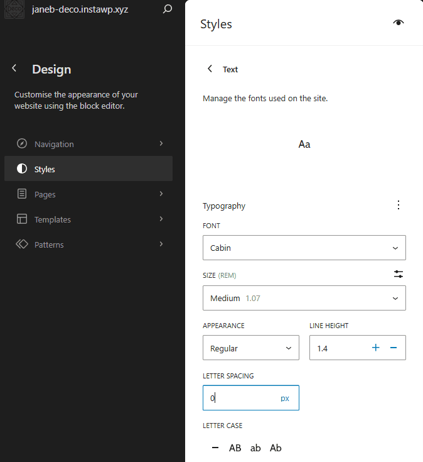The width and height of the screenshot is (423, 462).
Task: Select uppercase AB letter case
Action: 235,448
